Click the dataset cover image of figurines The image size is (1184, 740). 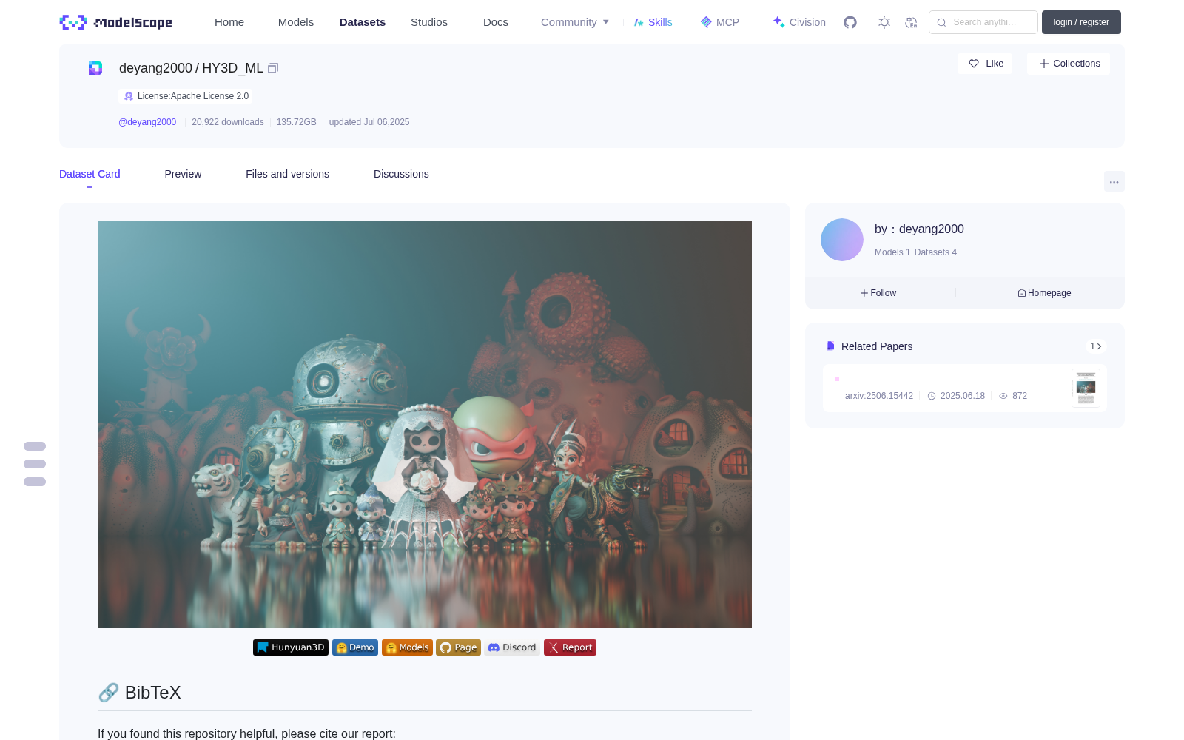point(425,424)
